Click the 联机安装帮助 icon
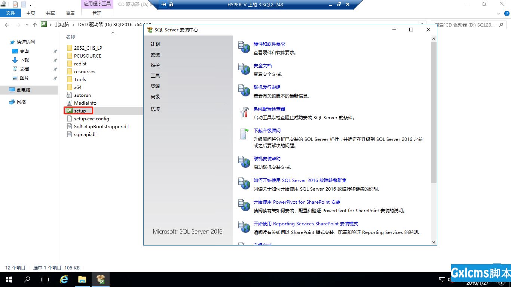The image size is (511, 287). click(x=245, y=162)
